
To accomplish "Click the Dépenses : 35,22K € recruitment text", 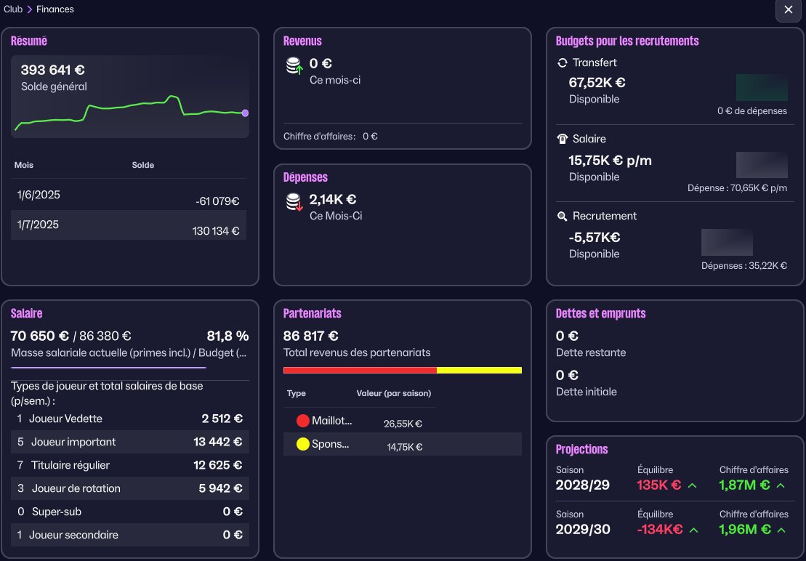I will (743, 266).
